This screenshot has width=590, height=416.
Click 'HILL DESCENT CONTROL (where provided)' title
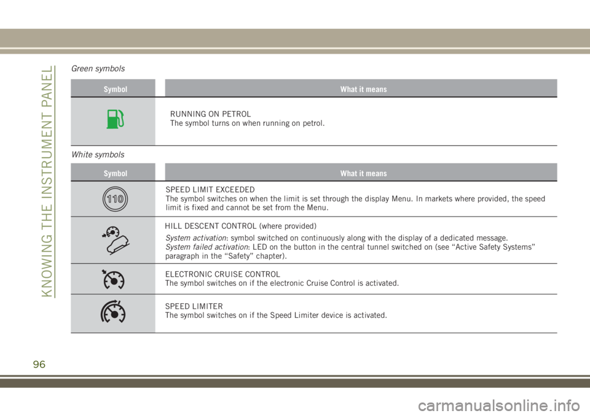pos(240,226)
